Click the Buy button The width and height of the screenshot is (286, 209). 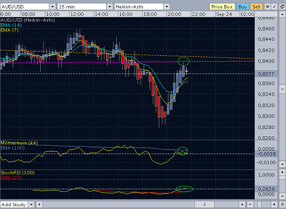point(243,7)
